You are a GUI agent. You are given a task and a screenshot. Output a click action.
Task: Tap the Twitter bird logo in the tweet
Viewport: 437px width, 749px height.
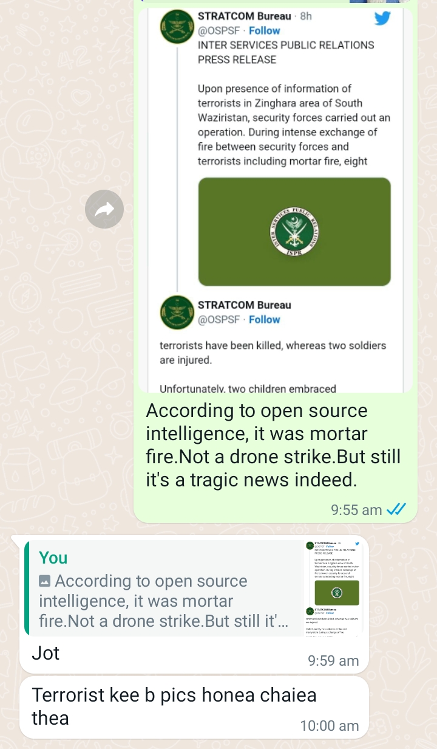point(382,18)
